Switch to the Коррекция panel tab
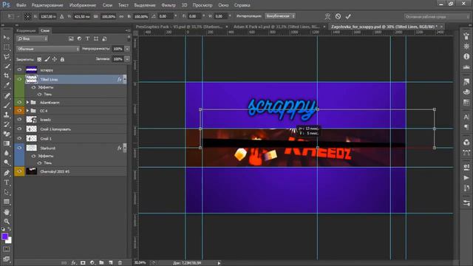This screenshot has height=266, width=473. 27,30
